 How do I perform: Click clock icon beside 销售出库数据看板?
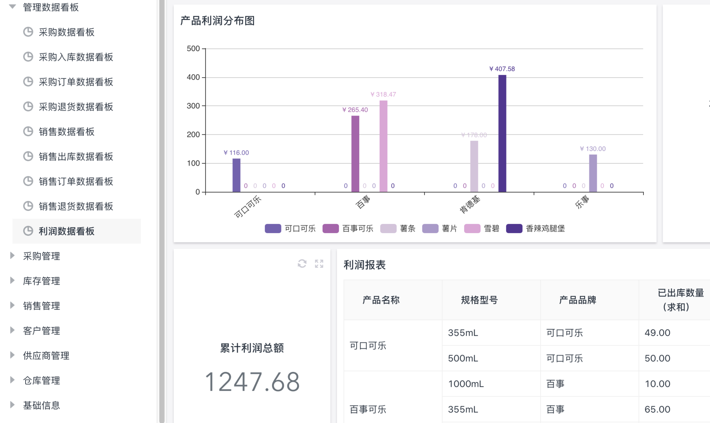tap(28, 156)
